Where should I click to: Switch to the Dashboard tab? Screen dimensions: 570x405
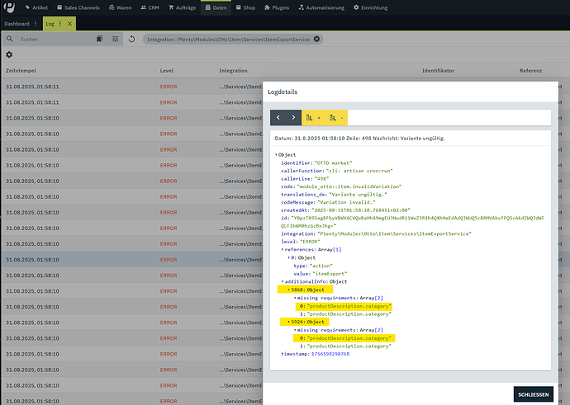point(17,24)
